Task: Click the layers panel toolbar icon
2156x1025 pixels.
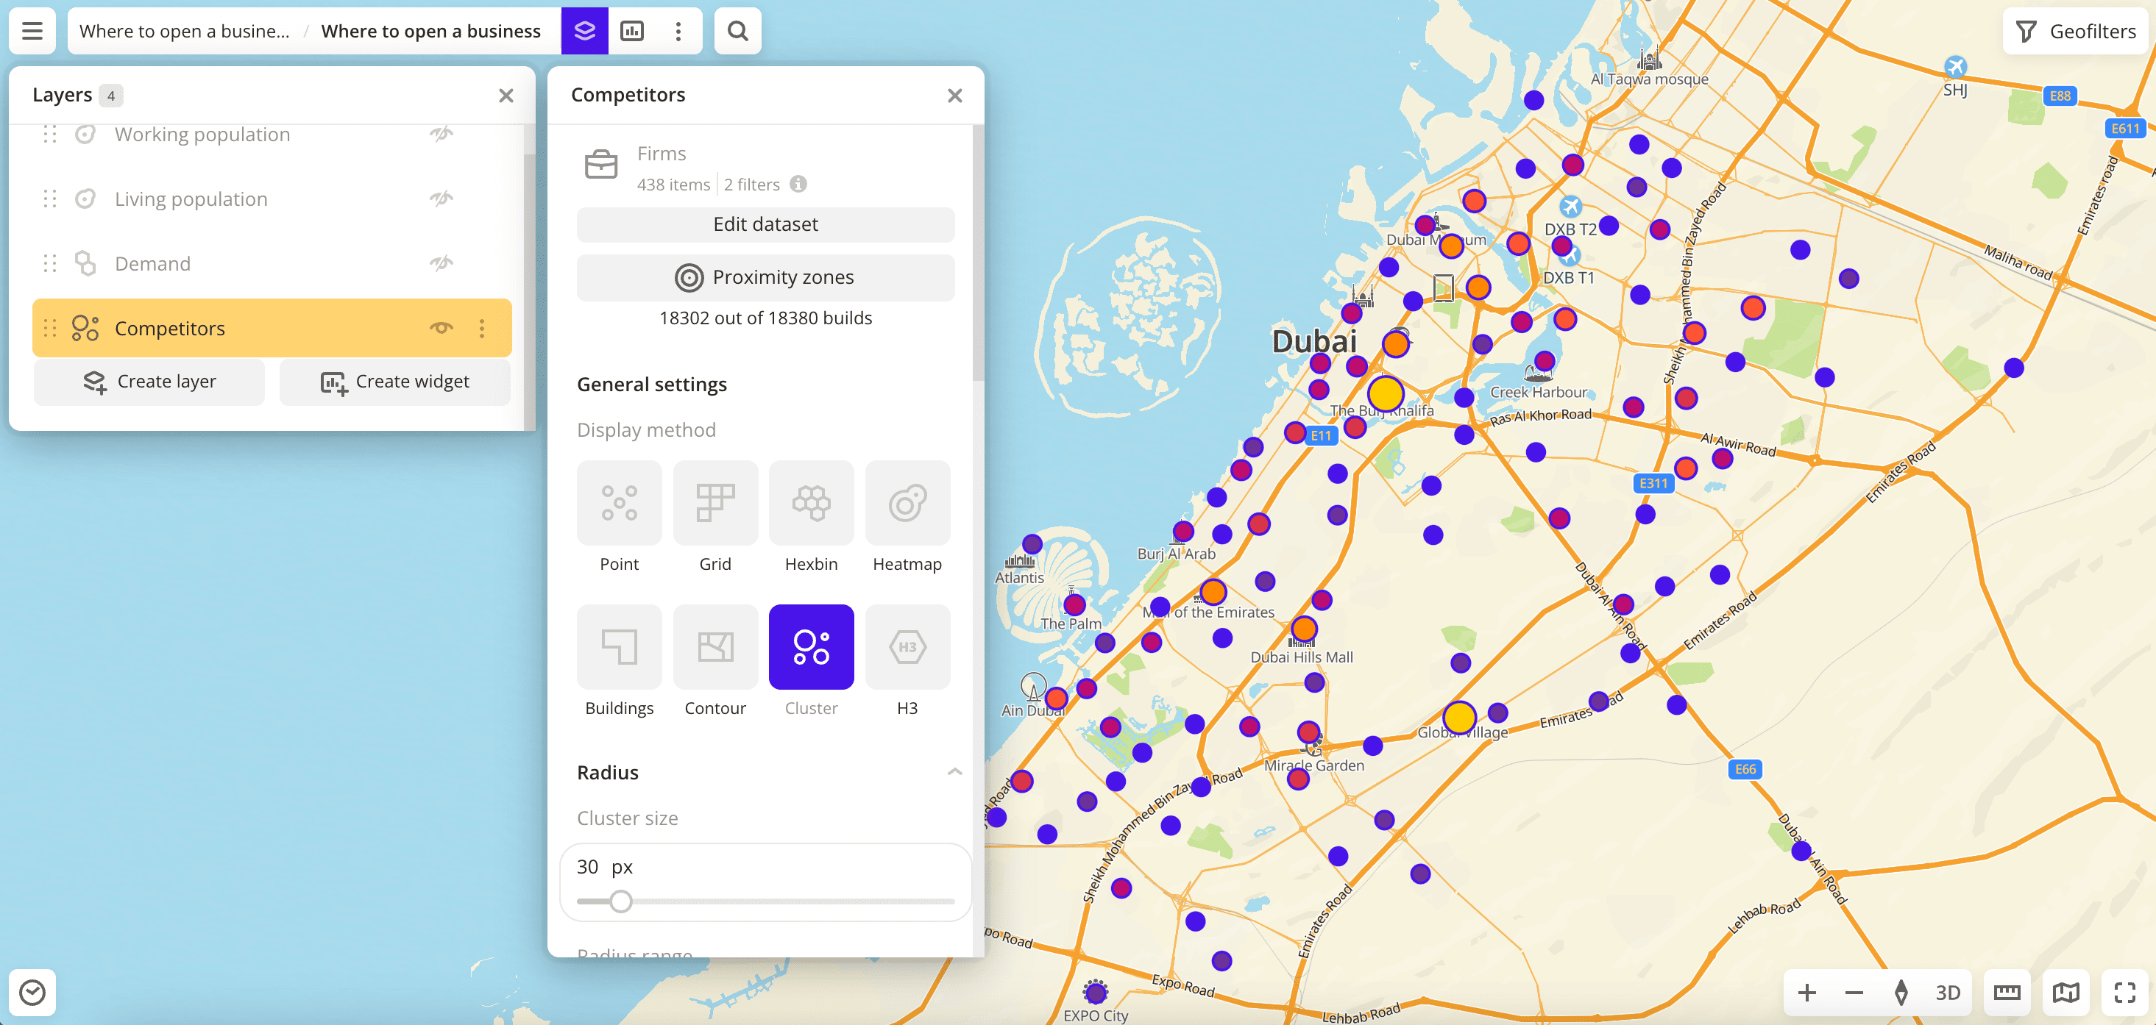Action: [x=584, y=31]
